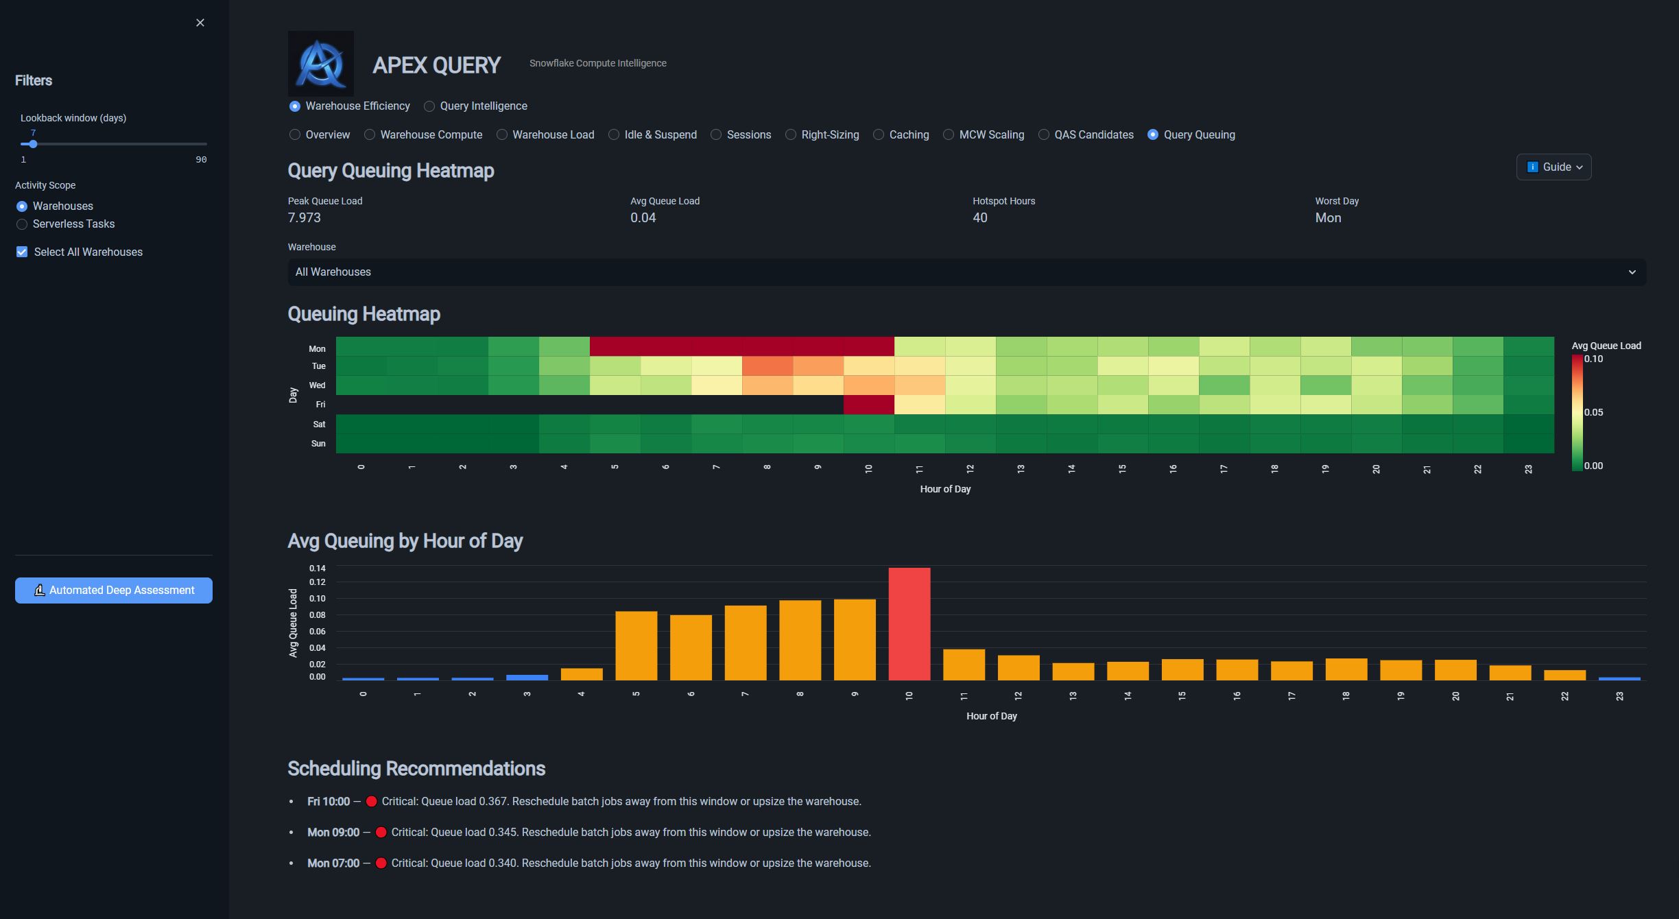Click the Lookback window slider handle
This screenshot has height=919, width=1679.
(x=33, y=144)
